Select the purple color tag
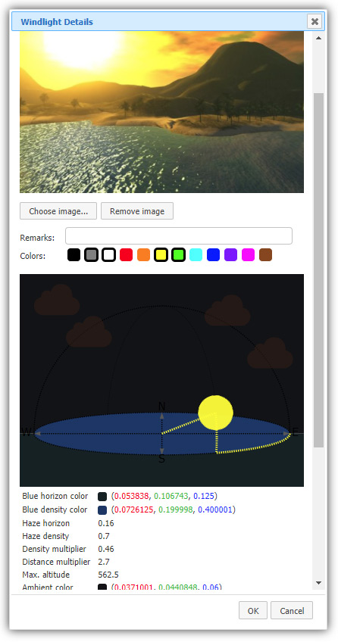This screenshot has height=642, width=338. tap(230, 254)
